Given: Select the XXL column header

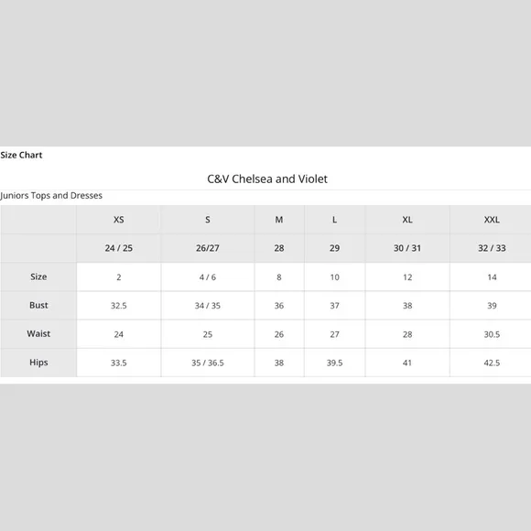Looking at the screenshot, I should (492, 220).
